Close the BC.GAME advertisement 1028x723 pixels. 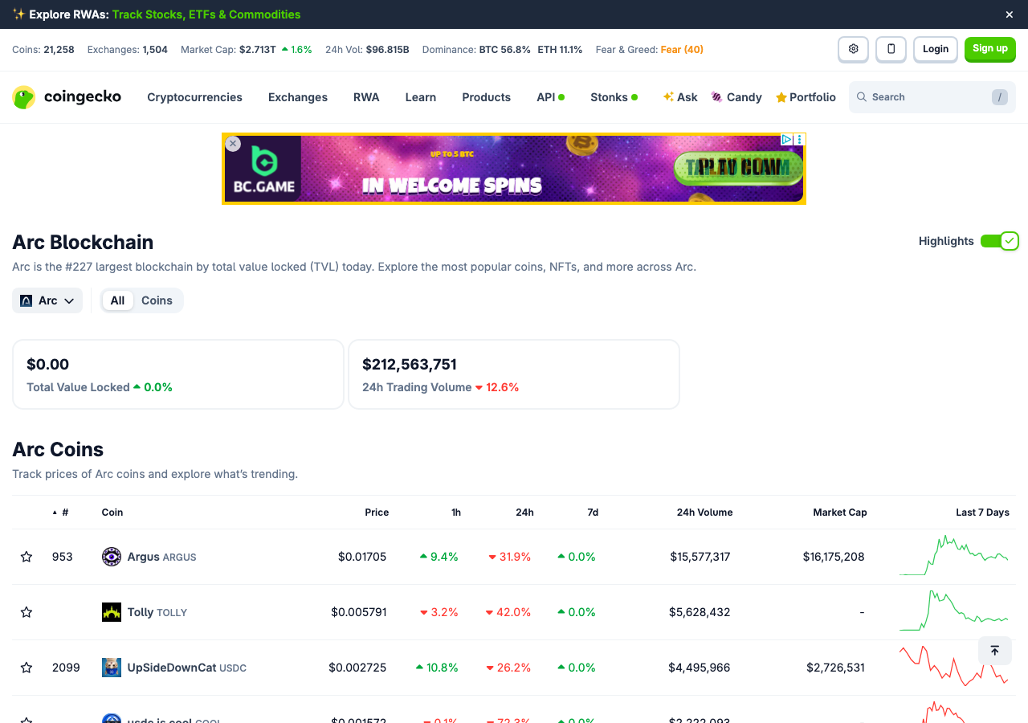pyautogui.click(x=233, y=144)
